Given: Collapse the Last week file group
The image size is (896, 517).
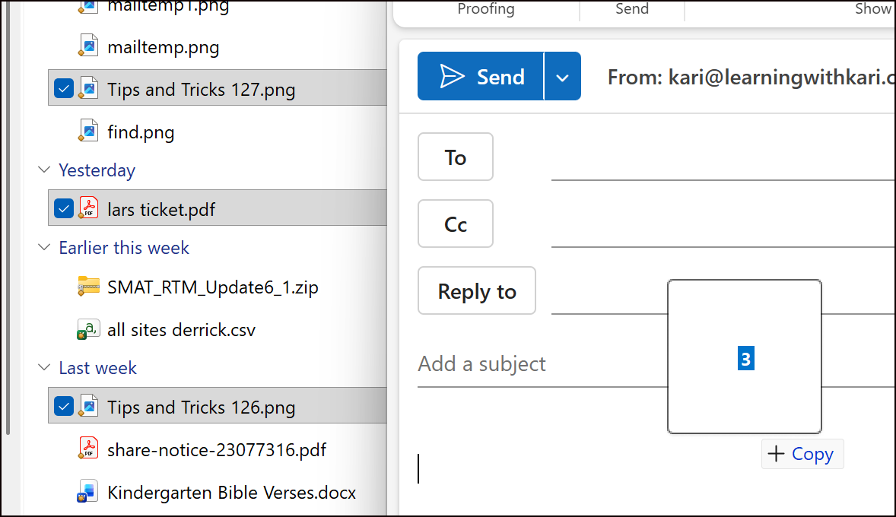Looking at the screenshot, I should (43, 368).
